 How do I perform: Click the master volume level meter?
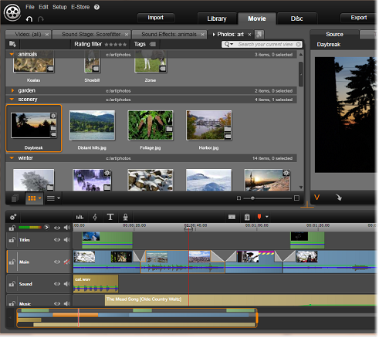click(30, 228)
